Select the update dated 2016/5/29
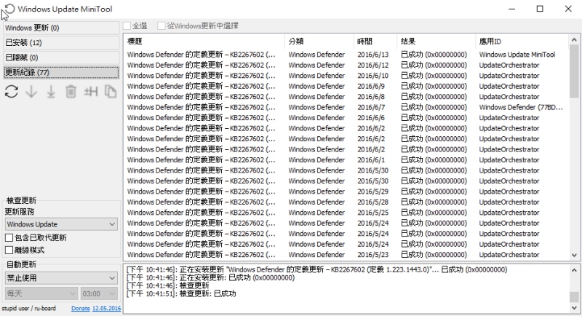582x316 pixels. 346,191
